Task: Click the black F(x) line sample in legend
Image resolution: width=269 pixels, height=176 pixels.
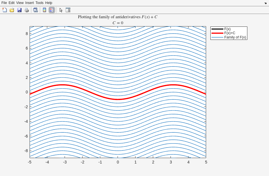Action: point(217,29)
